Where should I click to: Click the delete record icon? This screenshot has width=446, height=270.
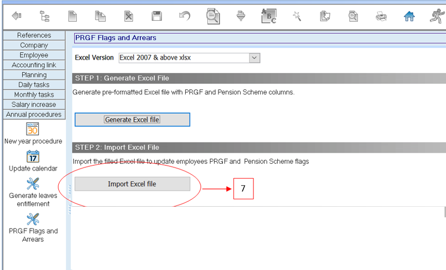pyautogui.click(x=128, y=16)
